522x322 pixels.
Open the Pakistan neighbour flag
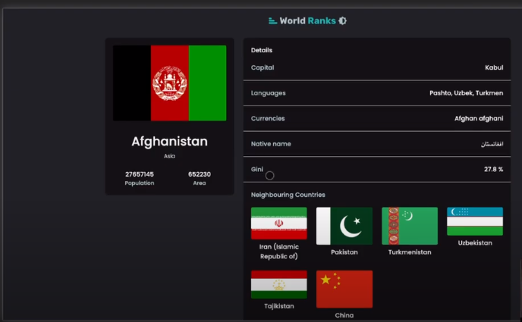point(344,226)
